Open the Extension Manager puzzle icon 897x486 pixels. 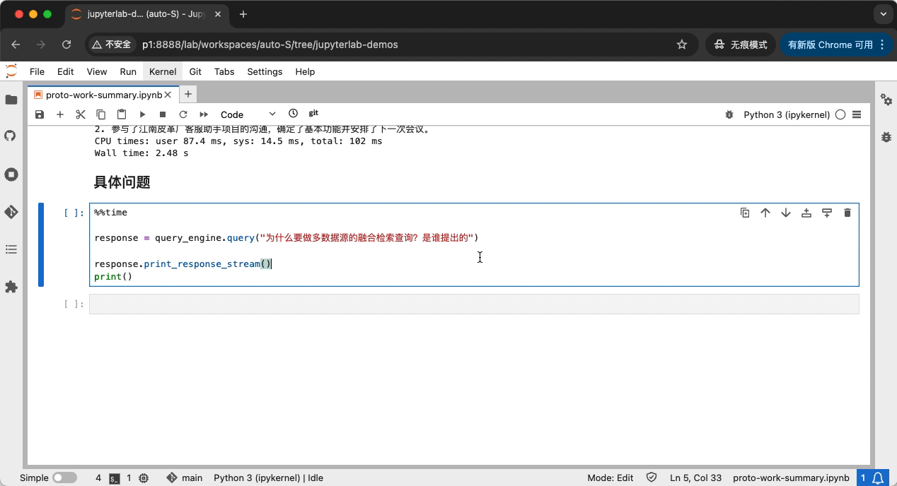tap(11, 287)
